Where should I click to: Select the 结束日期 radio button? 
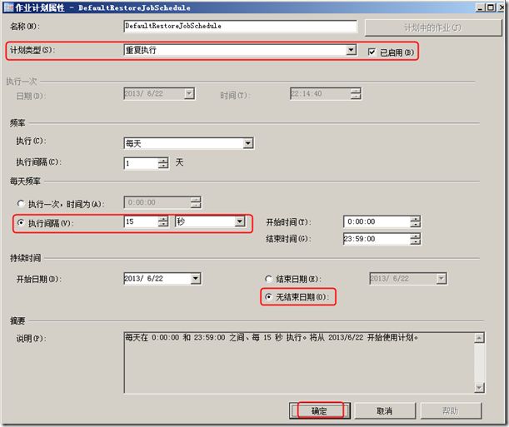pyautogui.click(x=269, y=279)
